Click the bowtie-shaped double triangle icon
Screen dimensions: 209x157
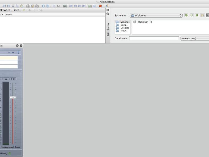tap(40, 10)
